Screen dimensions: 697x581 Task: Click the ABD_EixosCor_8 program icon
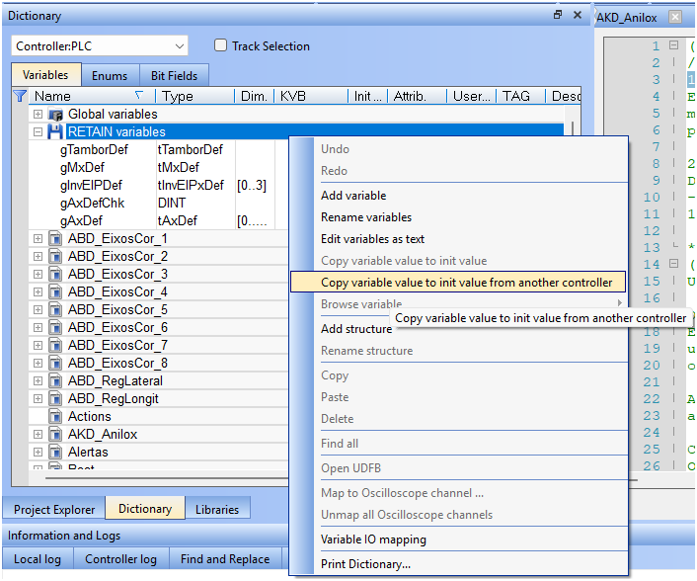pyautogui.click(x=55, y=364)
